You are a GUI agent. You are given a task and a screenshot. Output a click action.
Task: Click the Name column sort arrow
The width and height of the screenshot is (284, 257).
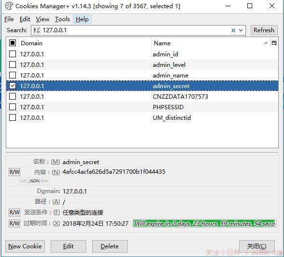tap(266, 43)
